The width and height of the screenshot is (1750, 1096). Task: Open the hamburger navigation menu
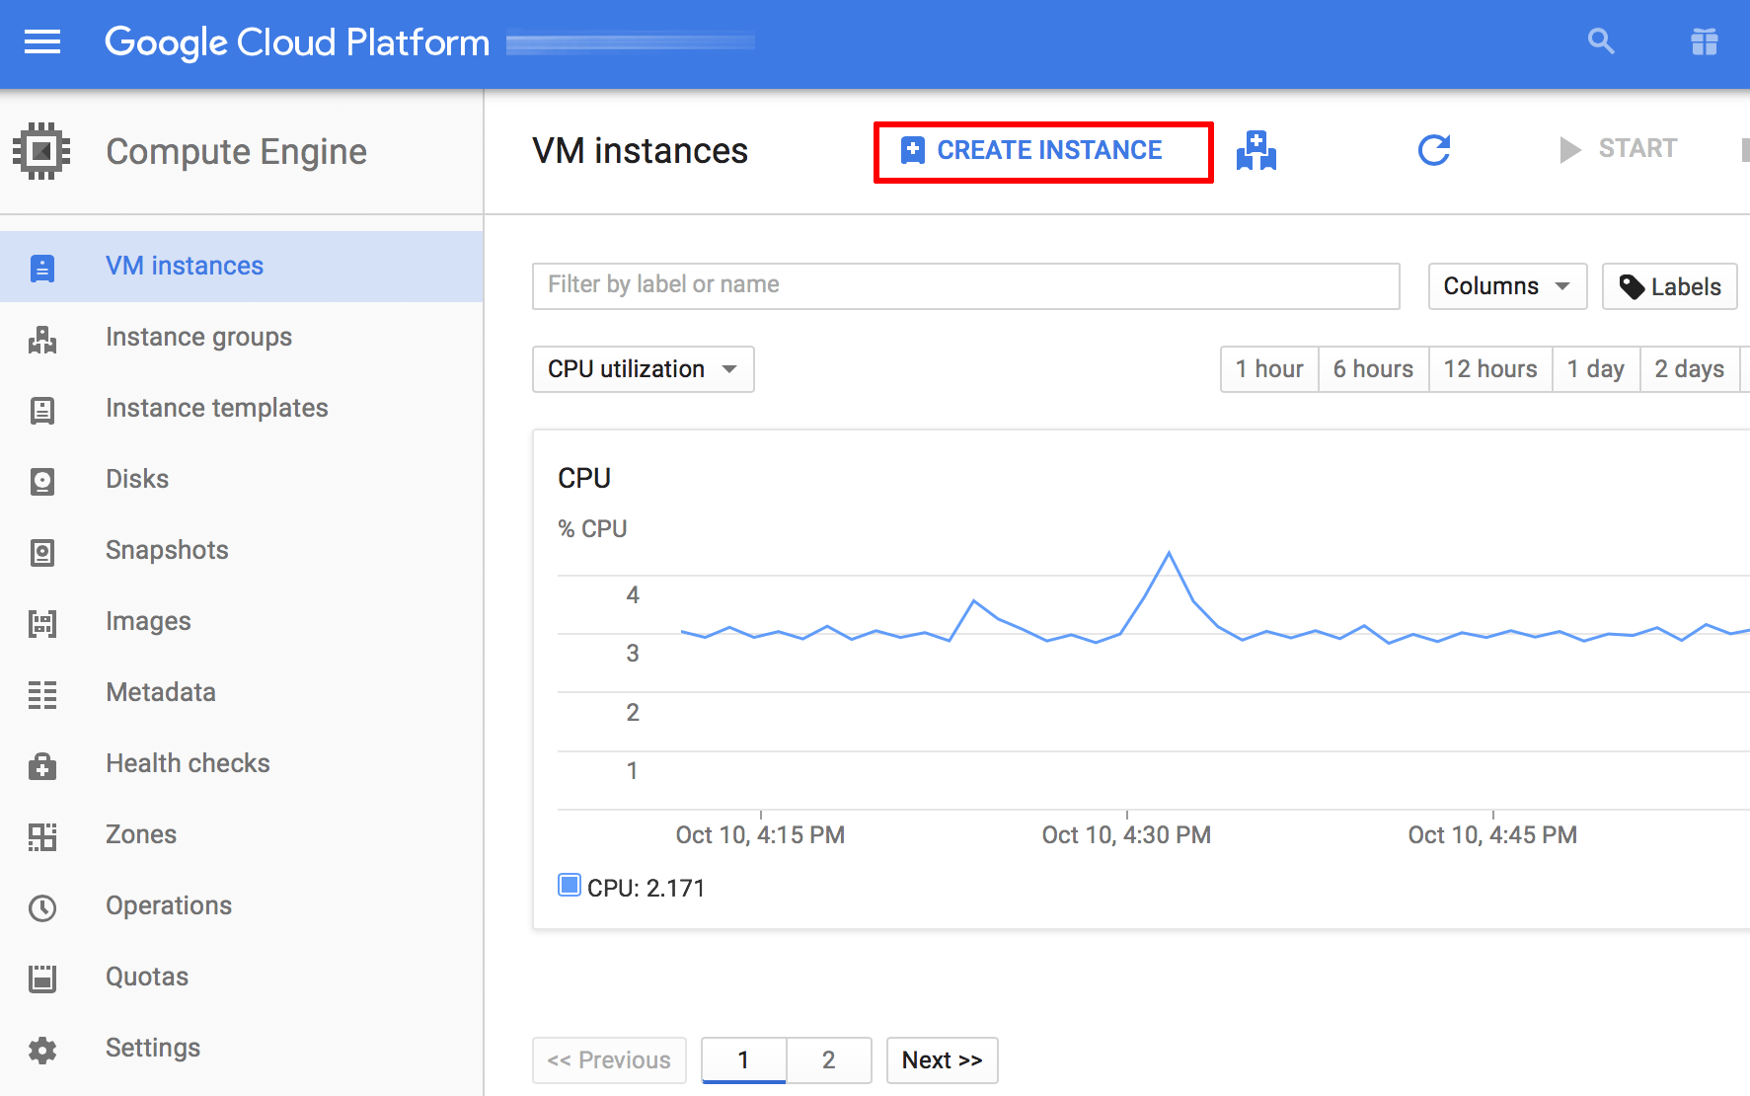click(42, 42)
